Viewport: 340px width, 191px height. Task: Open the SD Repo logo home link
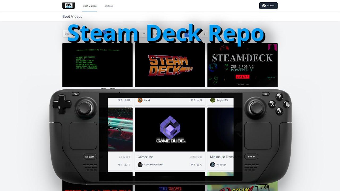pos(69,6)
